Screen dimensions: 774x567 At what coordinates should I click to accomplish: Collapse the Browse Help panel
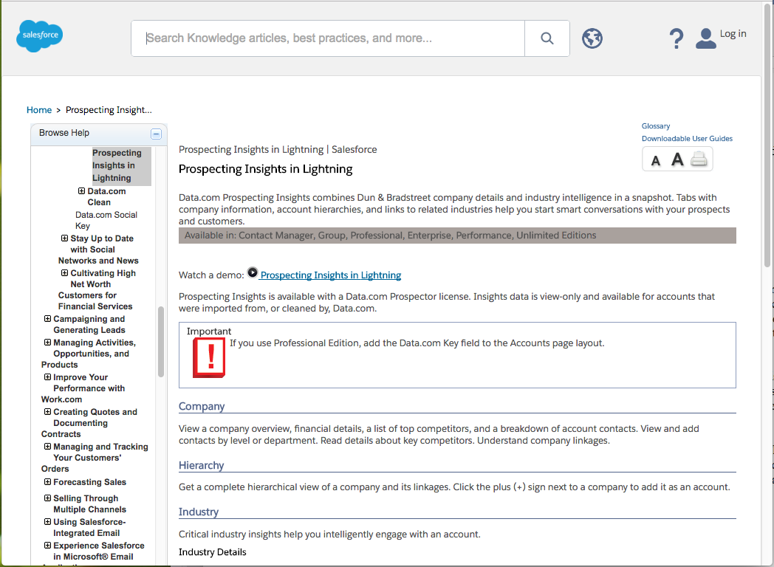click(156, 134)
